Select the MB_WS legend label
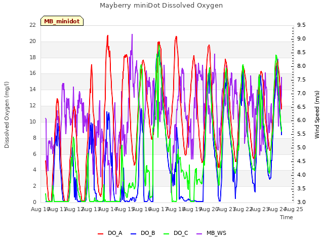324x243 pixels. (216, 233)
